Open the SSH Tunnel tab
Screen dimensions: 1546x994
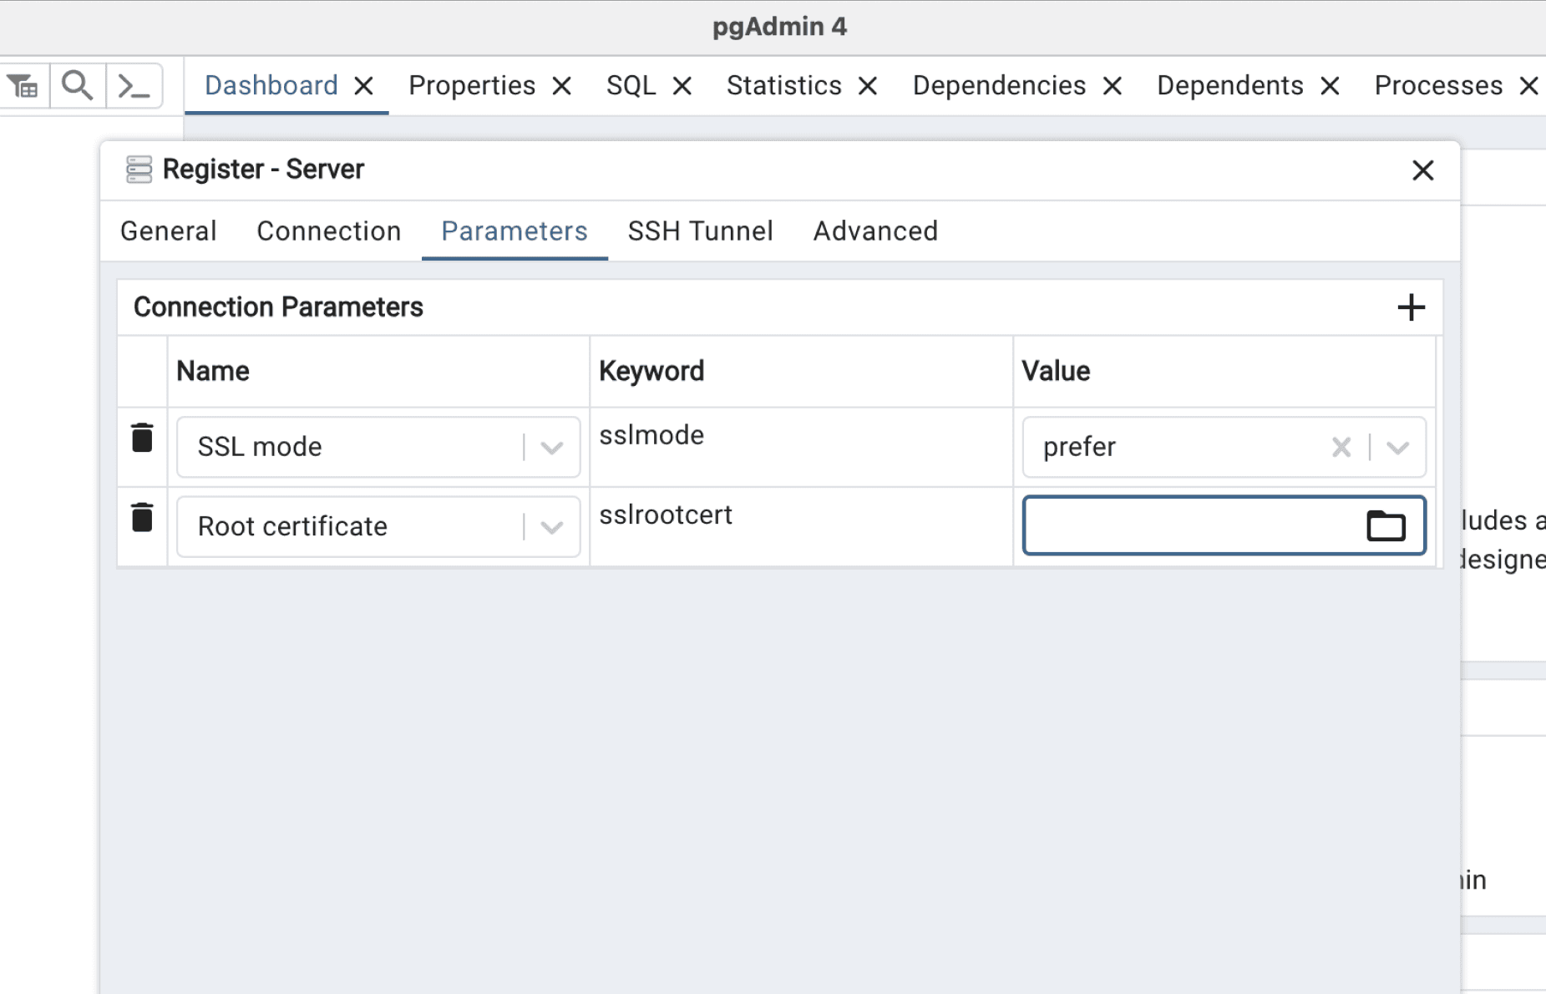(701, 231)
